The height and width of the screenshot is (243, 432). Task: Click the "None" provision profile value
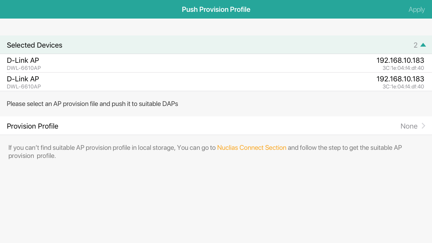tap(409, 126)
